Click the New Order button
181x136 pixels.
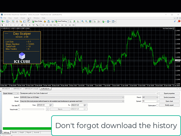[x=37, y=21]
